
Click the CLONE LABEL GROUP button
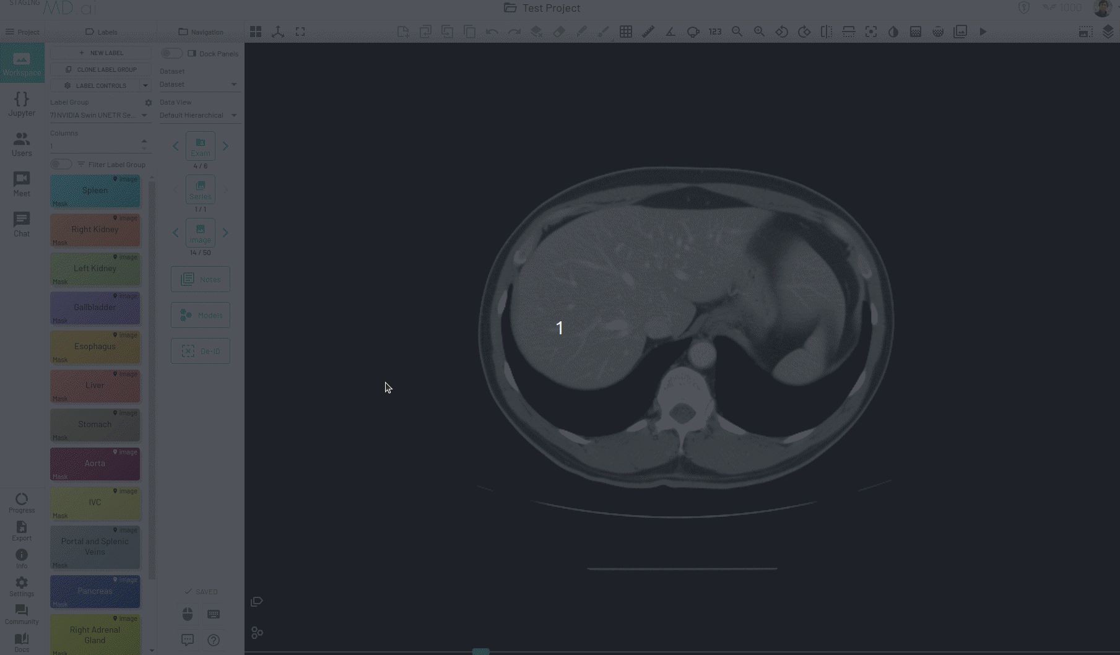pos(101,69)
